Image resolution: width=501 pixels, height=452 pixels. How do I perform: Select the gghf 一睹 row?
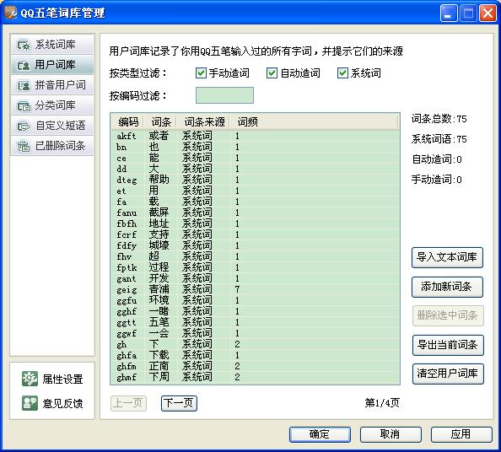tap(256, 311)
